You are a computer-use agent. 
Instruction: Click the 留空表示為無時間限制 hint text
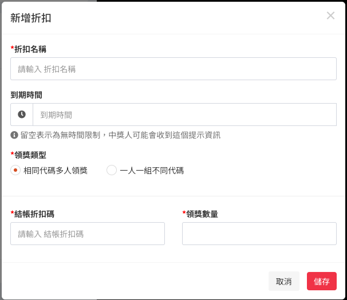120,135
